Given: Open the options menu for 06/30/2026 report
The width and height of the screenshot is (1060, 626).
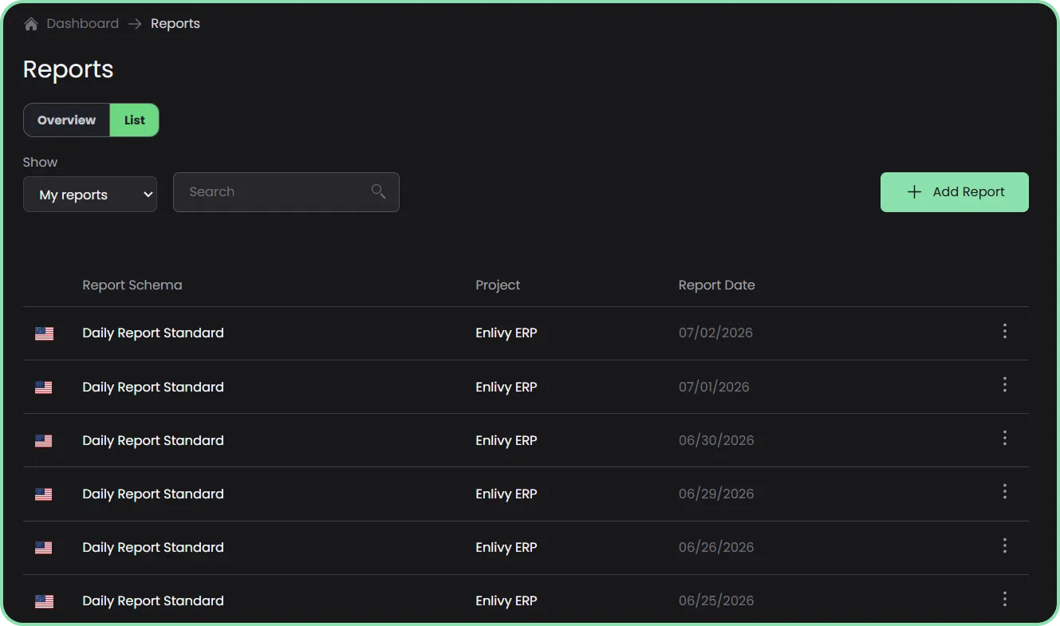Looking at the screenshot, I should tap(1005, 438).
